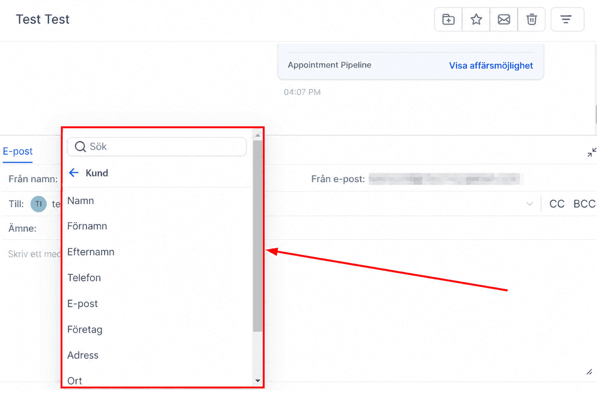Click the TI contact avatar
The width and height of the screenshot is (597, 398).
click(x=38, y=204)
